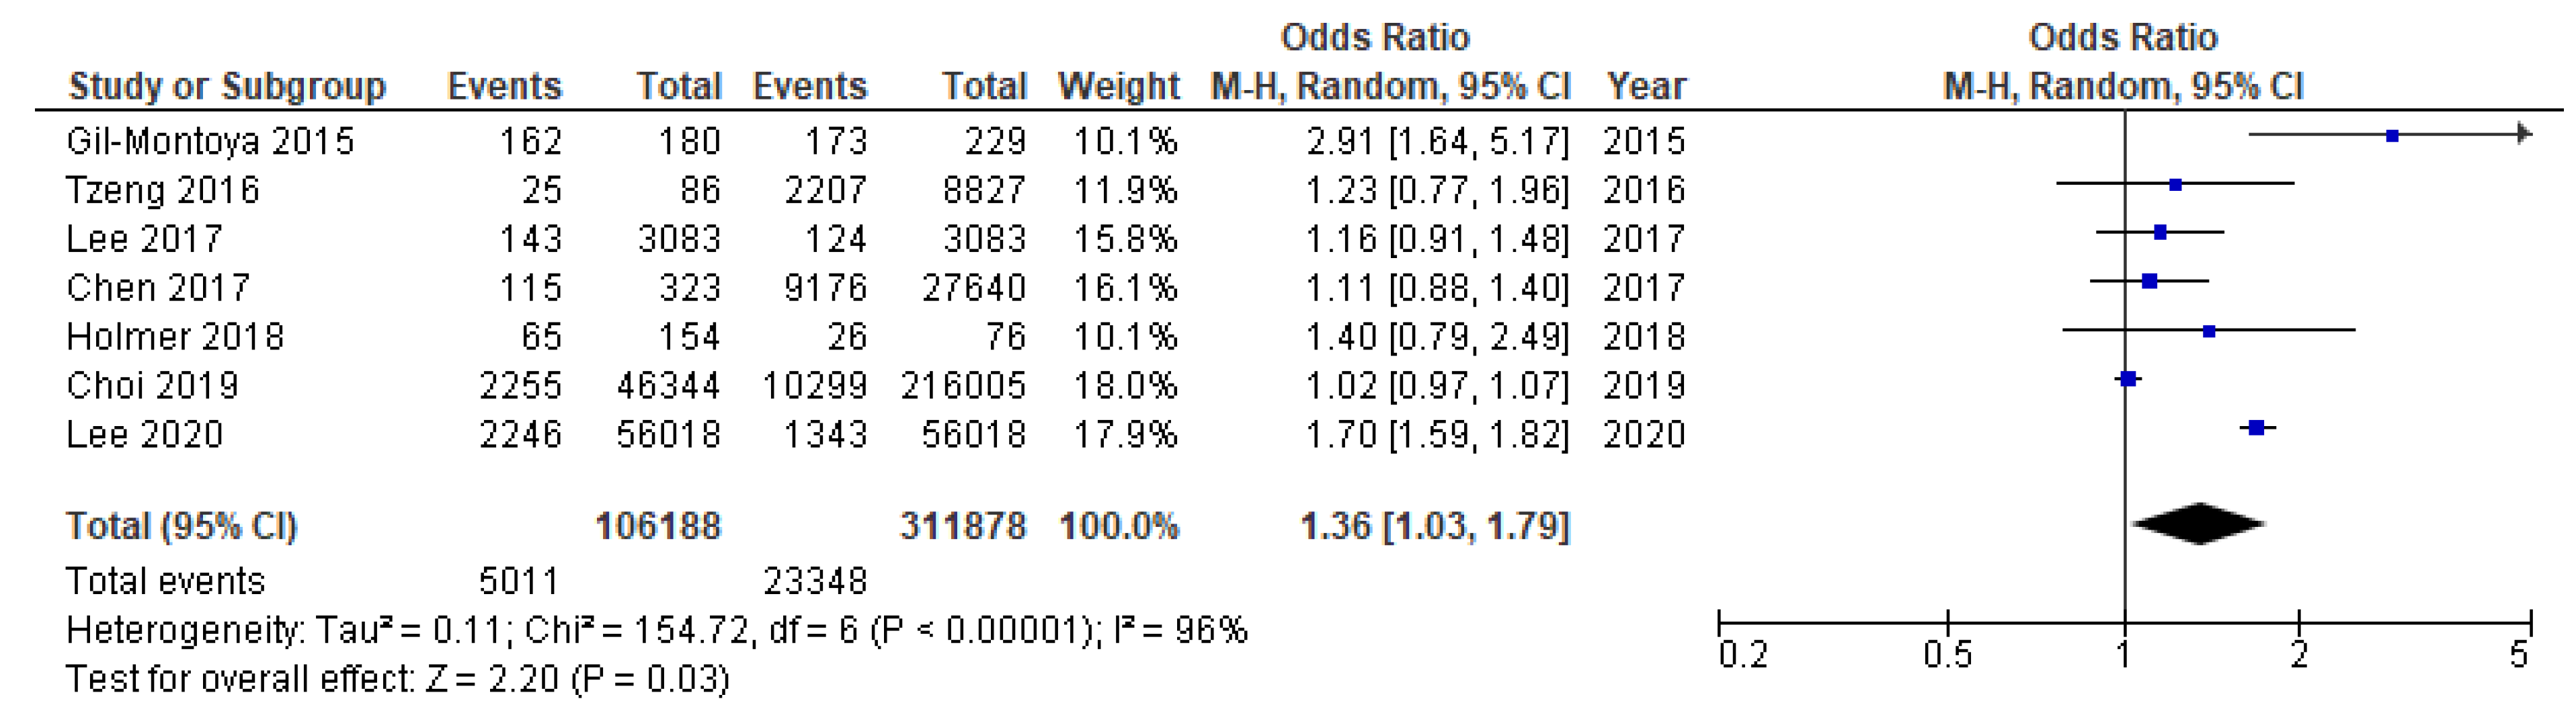The height and width of the screenshot is (707, 2576).
Task: Click the Year column header
Action: 1646,86
